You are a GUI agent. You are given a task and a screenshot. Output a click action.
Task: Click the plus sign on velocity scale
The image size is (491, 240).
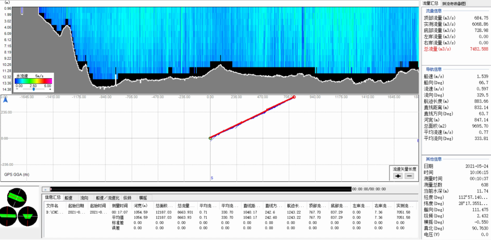tap(50, 90)
